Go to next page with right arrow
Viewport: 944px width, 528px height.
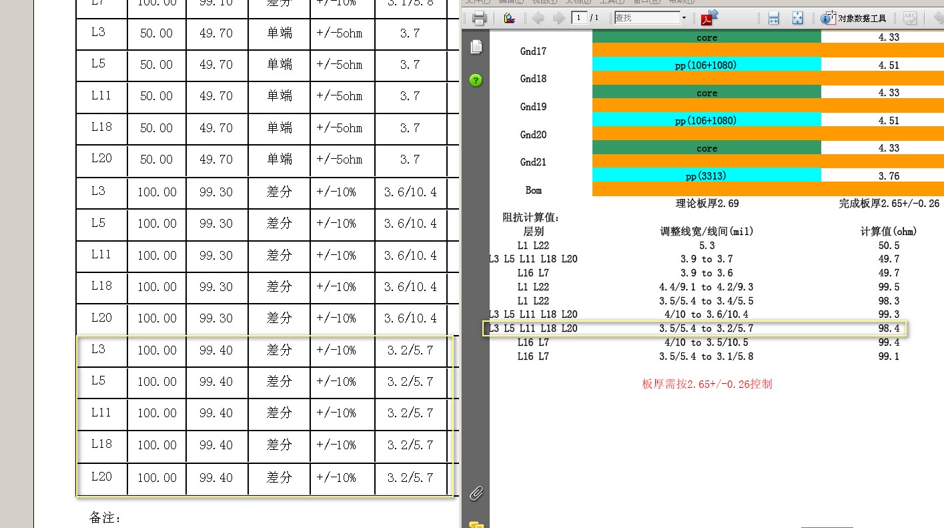[x=558, y=18]
